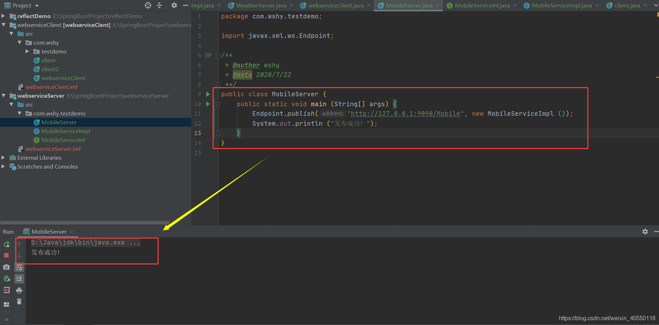Image resolution: width=659 pixels, height=325 pixels.
Task: Expand Scratches and Consoles node
Action: (3, 166)
